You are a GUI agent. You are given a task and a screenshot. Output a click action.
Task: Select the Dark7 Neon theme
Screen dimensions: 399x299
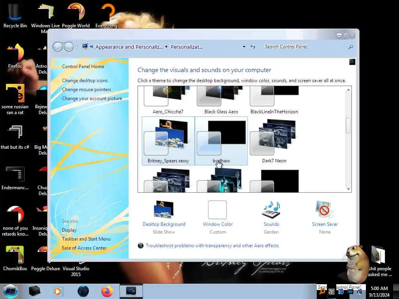click(274, 141)
